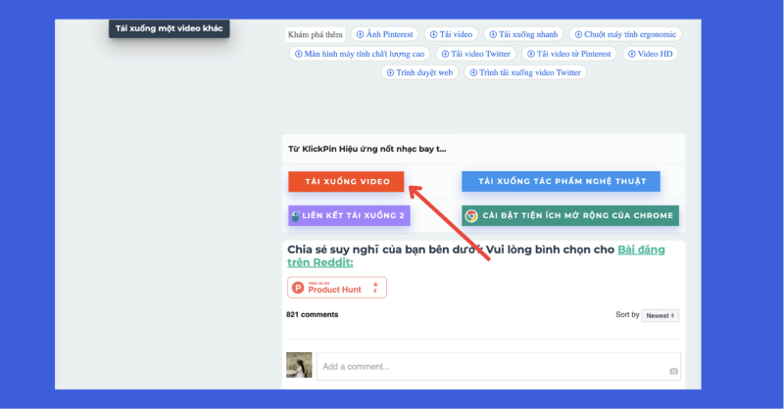Image resolution: width=784 pixels, height=409 pixels.
Task: Open the 'Newest' sort dropdown
Action: 660,316
